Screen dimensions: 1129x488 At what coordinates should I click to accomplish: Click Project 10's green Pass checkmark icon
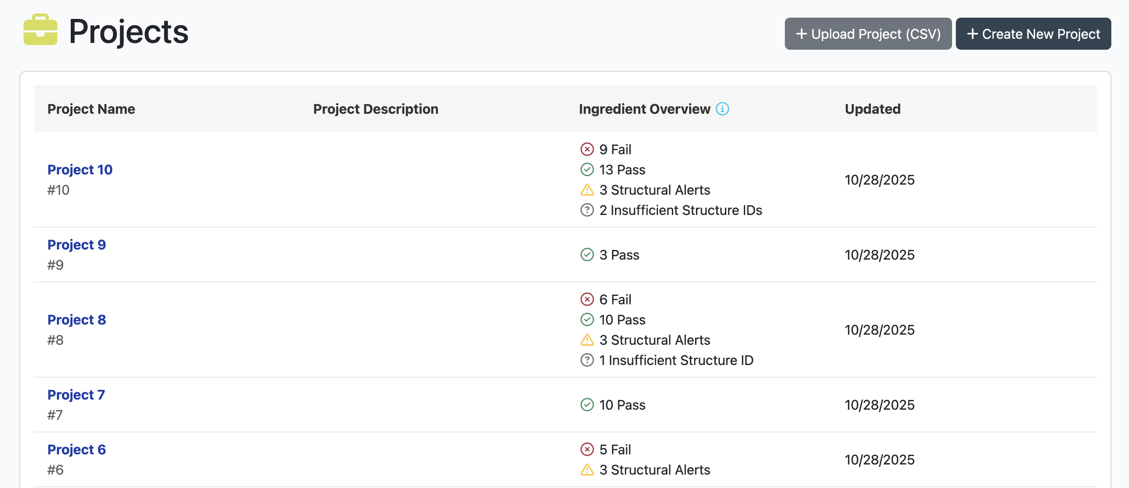point(587,169)
